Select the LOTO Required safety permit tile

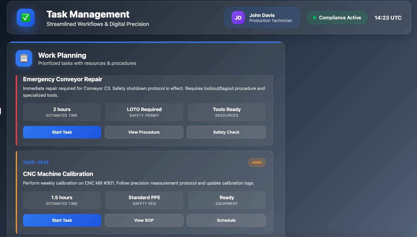[144, 112]
